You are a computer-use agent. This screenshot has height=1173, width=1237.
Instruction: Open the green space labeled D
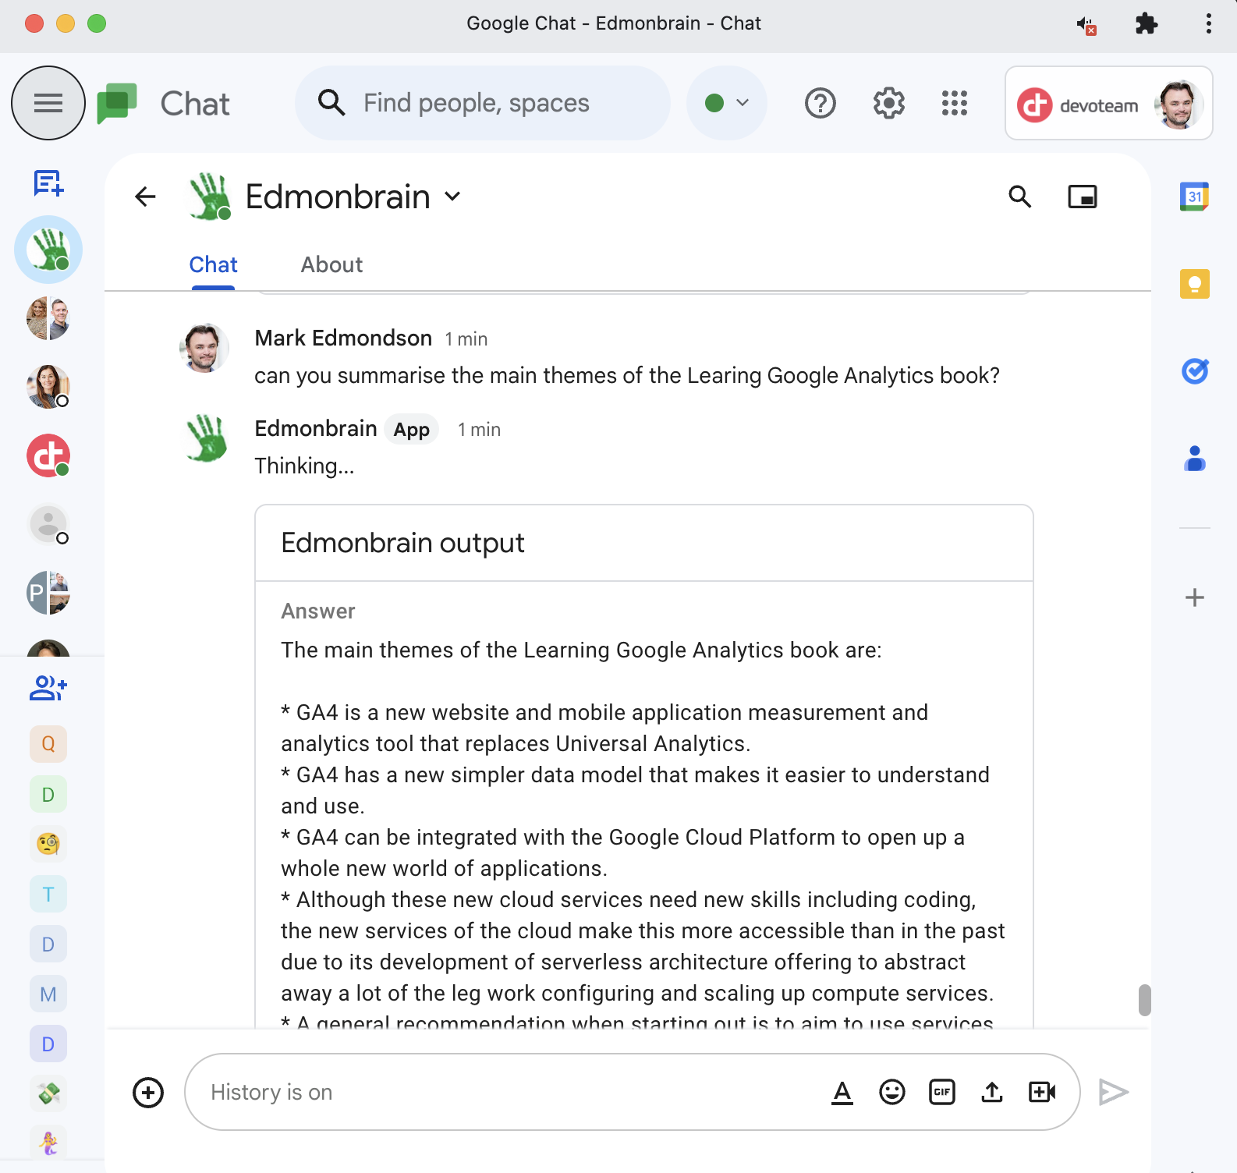point(48,795)
